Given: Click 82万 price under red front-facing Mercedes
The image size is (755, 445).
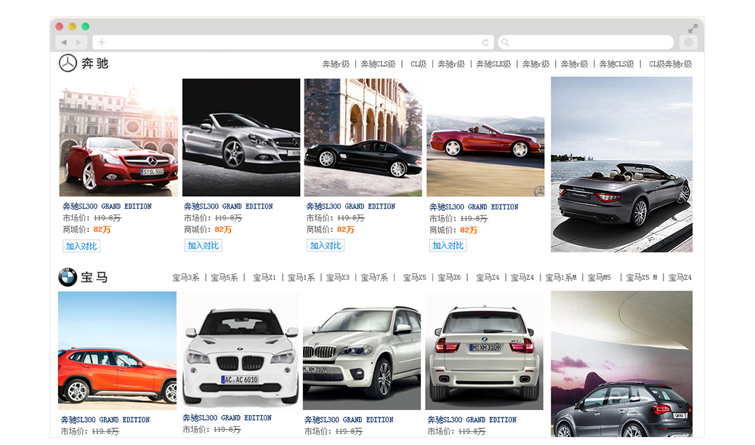Looking at the screenshot, I should [x=102, y=230].
